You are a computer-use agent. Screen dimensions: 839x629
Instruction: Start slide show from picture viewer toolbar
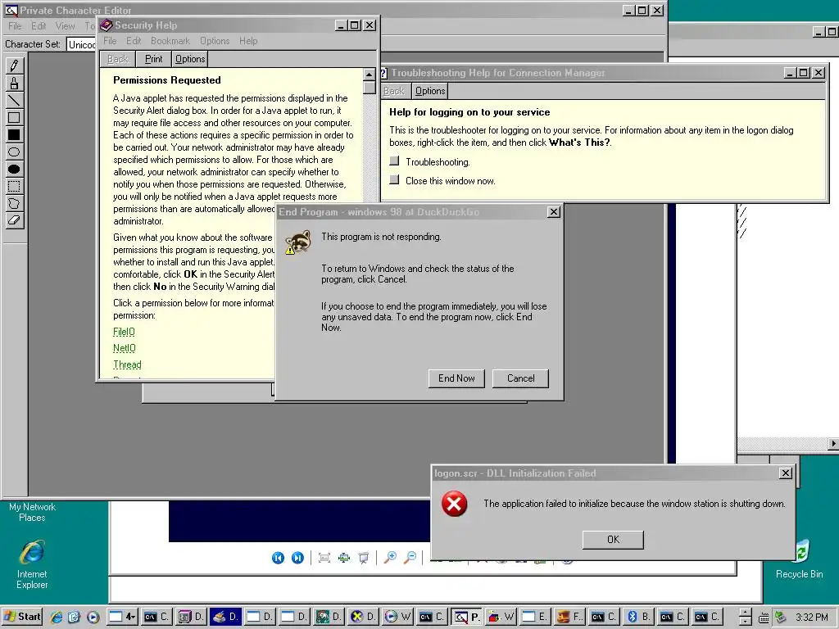click(363, 558)
